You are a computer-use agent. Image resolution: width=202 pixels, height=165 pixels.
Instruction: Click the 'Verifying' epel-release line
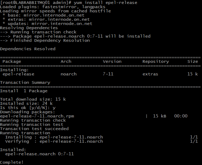(x=54, y=141)
